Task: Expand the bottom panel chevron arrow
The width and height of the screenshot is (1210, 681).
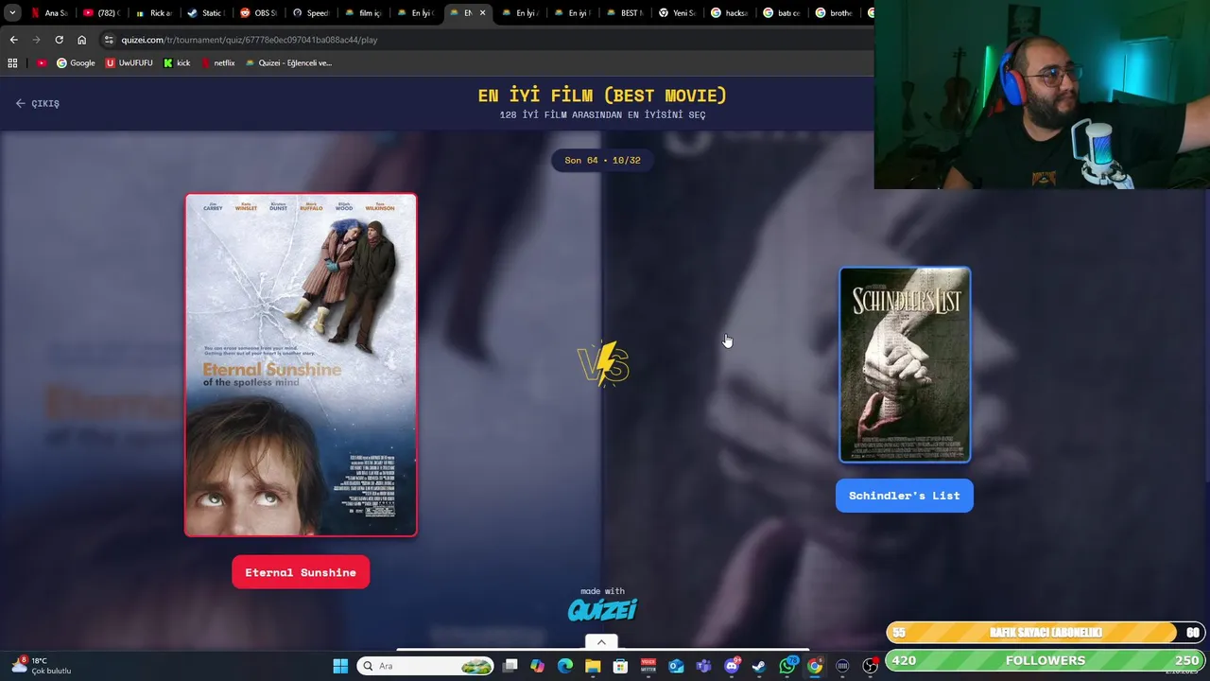Action: coord(601,642)
